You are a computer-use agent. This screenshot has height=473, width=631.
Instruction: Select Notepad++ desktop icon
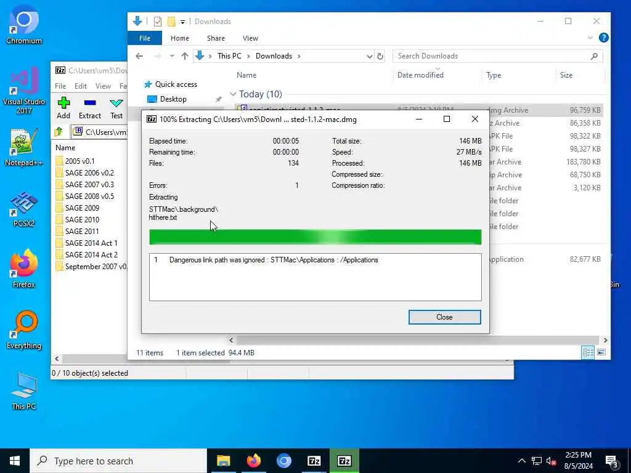pos(24,147)
